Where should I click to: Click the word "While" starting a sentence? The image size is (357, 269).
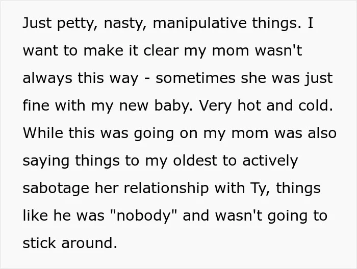[43, 133]
